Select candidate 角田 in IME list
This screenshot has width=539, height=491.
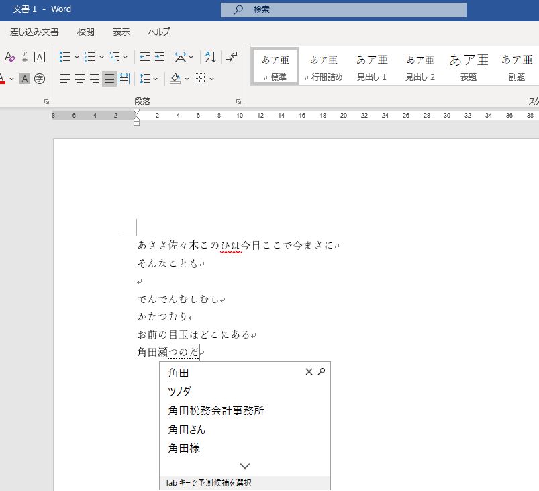178,373
